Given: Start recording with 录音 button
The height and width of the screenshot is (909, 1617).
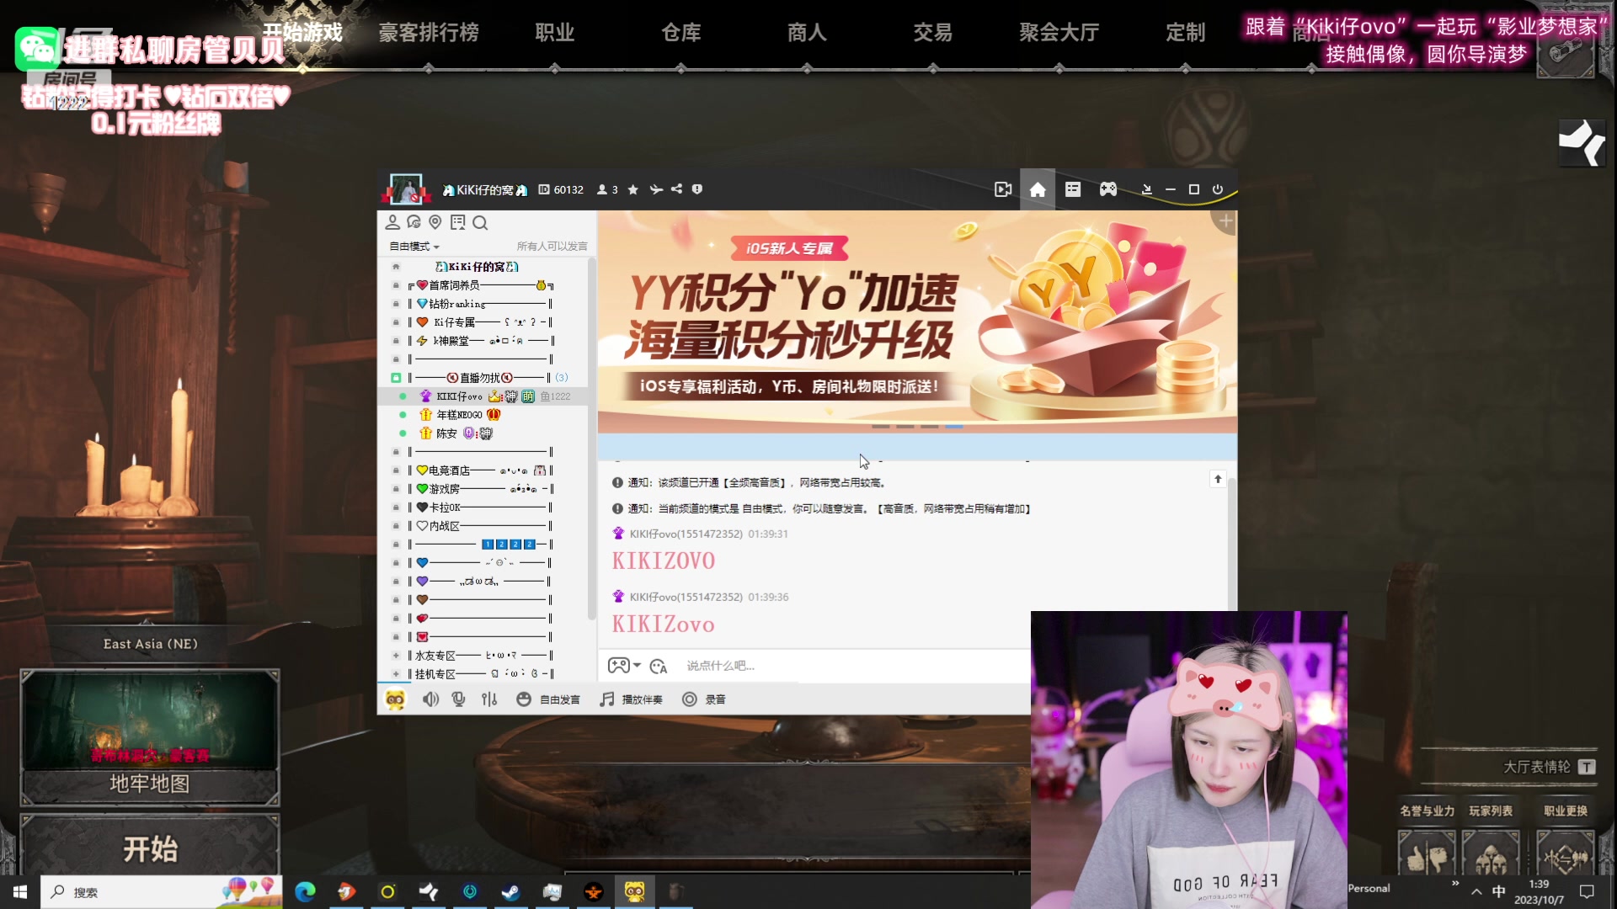Looking at the screenshot, I should [x=704, y=699].
